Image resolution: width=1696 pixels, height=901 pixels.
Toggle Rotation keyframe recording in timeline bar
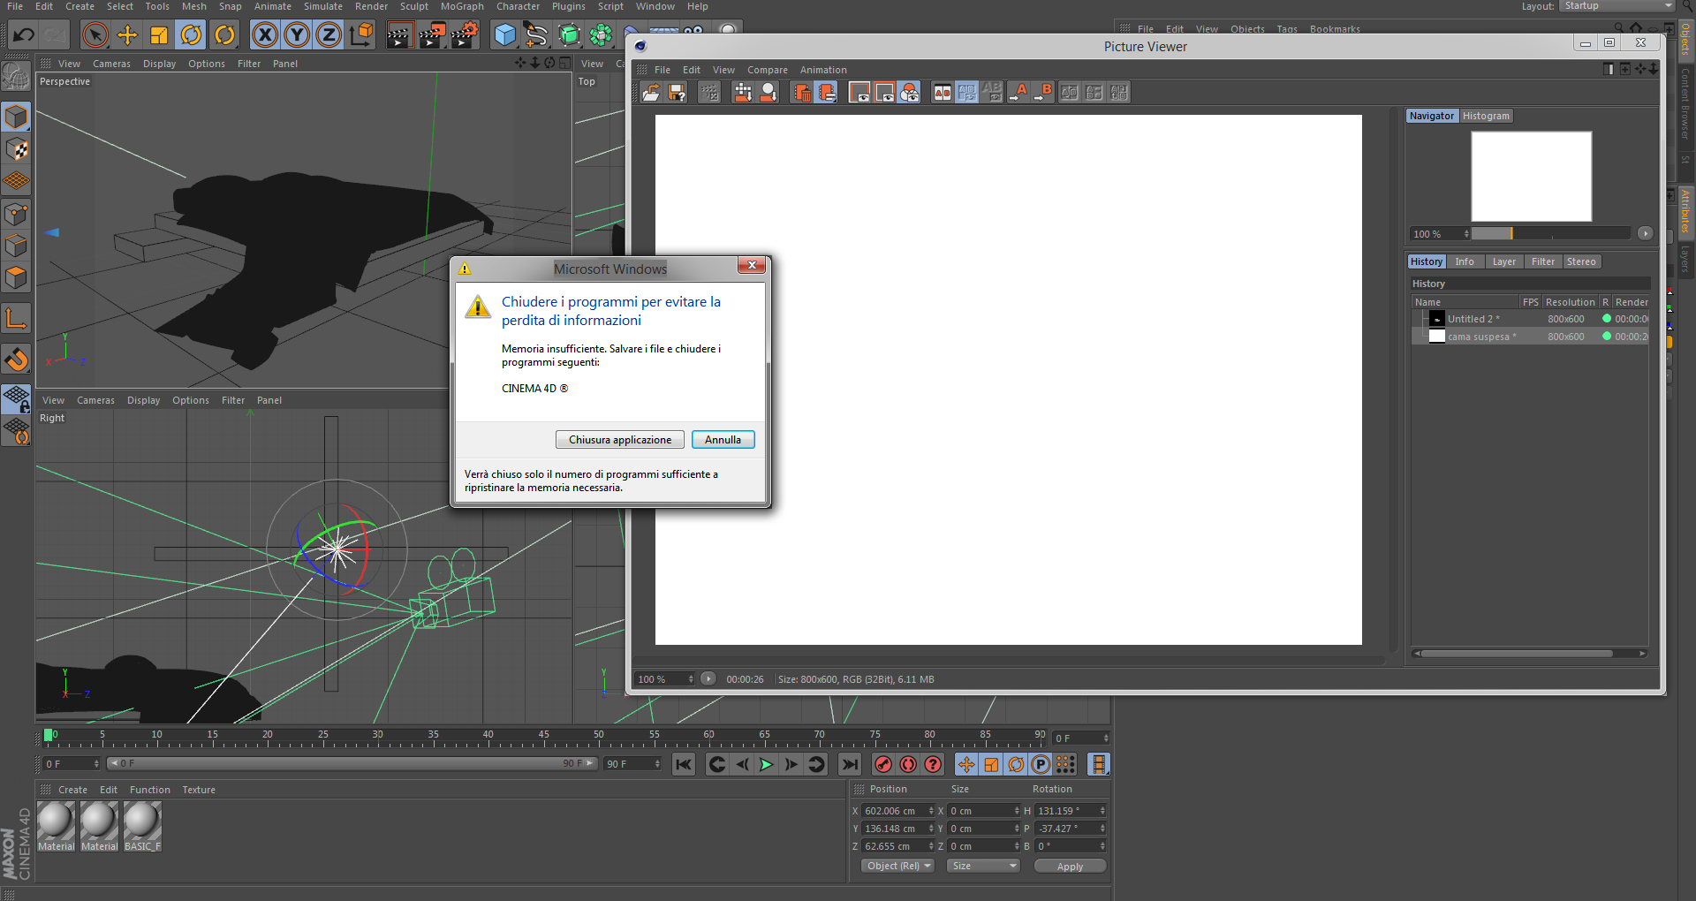[x=1016, y=765]
